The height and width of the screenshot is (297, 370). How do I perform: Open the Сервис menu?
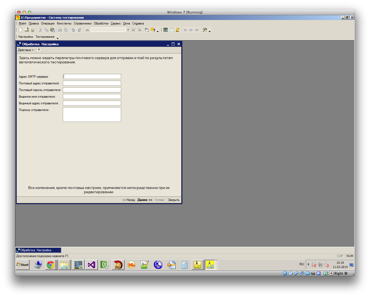coord(116,23)
